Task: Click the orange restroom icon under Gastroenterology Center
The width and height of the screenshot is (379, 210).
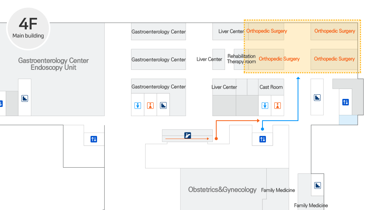Action: 151,105
